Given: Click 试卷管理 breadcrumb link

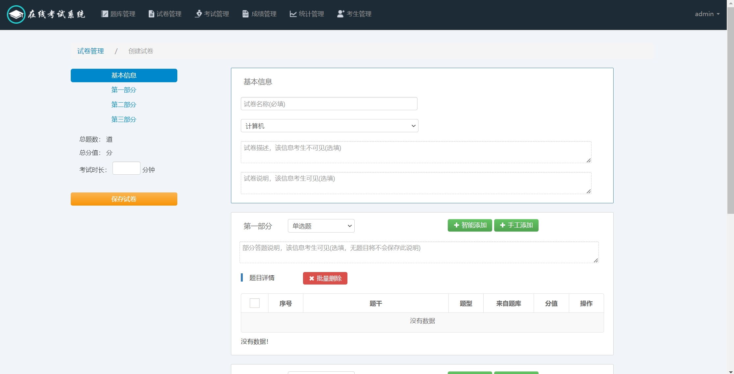Looking at the screenshot, I should 90,51.
